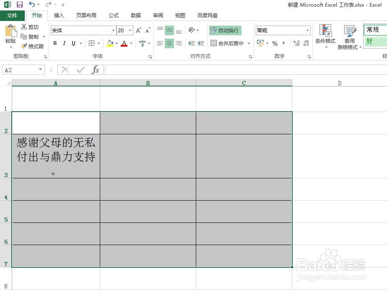Toggle bold formatting
This screenshot has height=290, width=387.
55,43
